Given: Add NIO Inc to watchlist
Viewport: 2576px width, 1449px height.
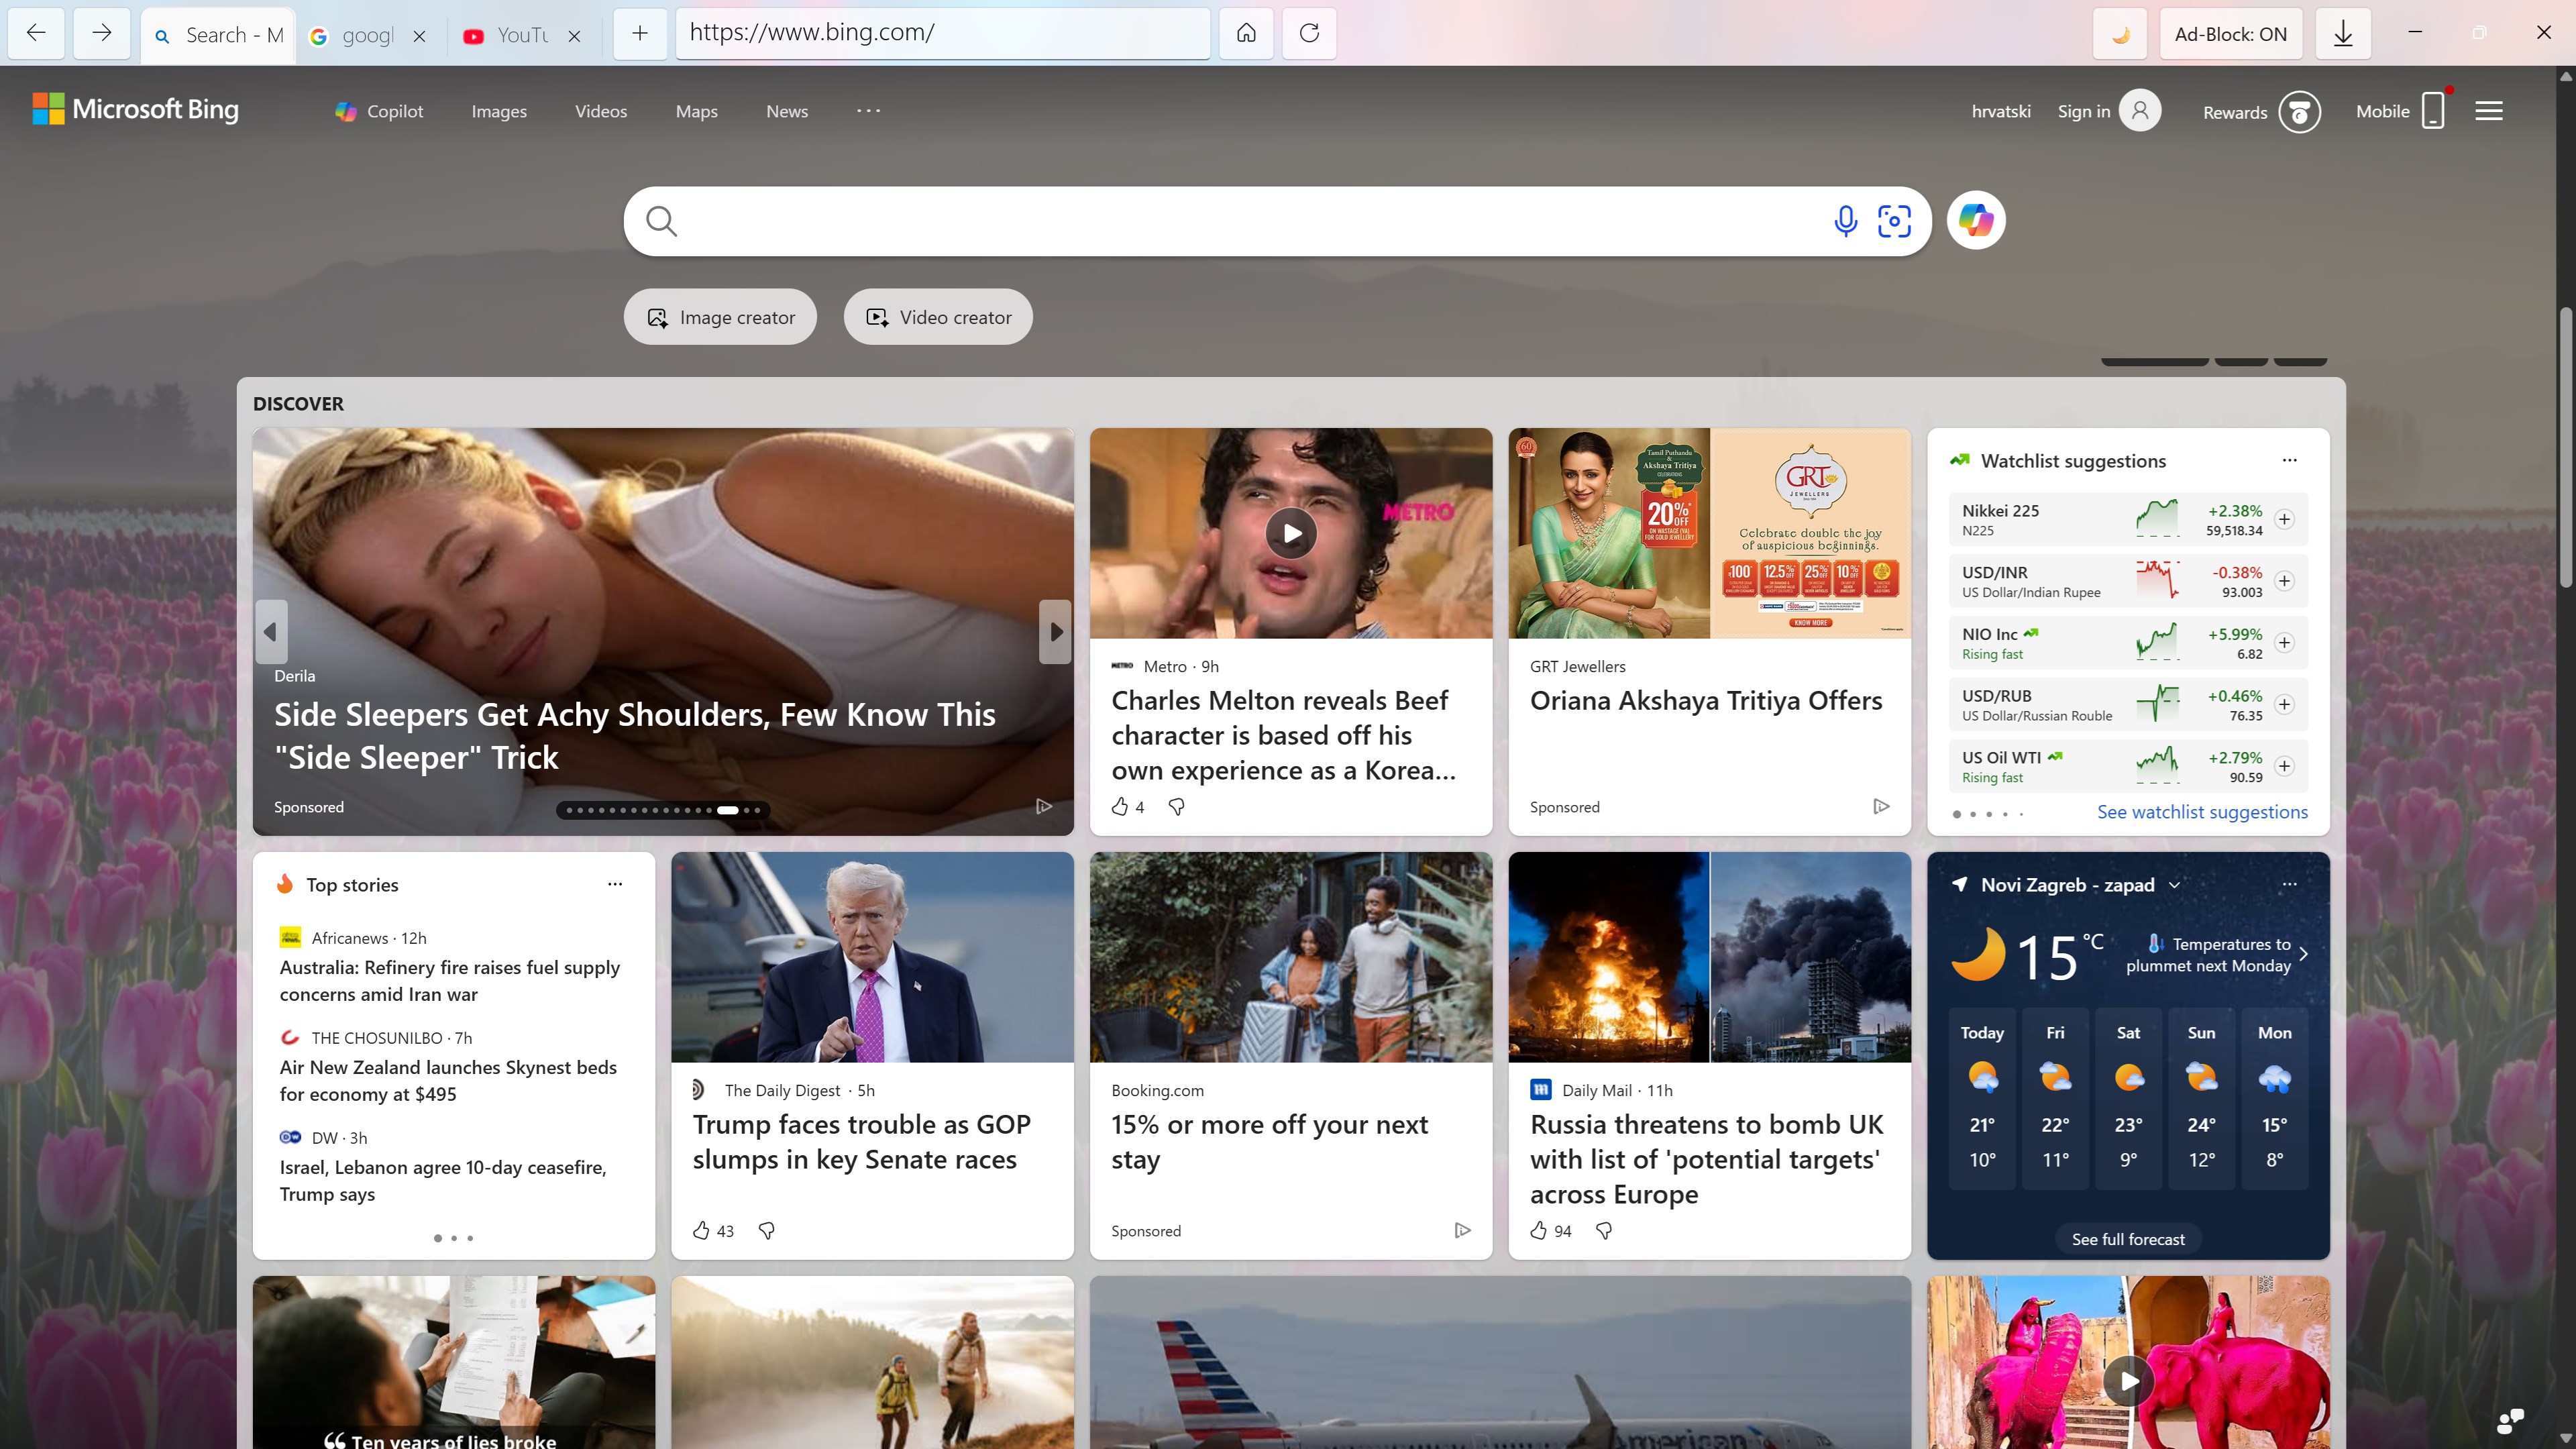Looking at the screenshot, I should coord(2284,642).
